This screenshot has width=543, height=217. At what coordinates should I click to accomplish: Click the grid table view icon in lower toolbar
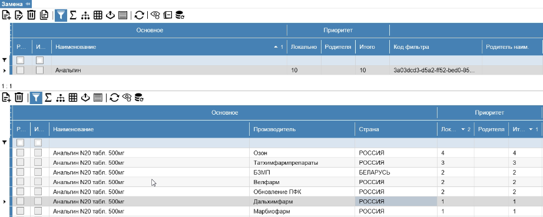(x=72, y=98)
